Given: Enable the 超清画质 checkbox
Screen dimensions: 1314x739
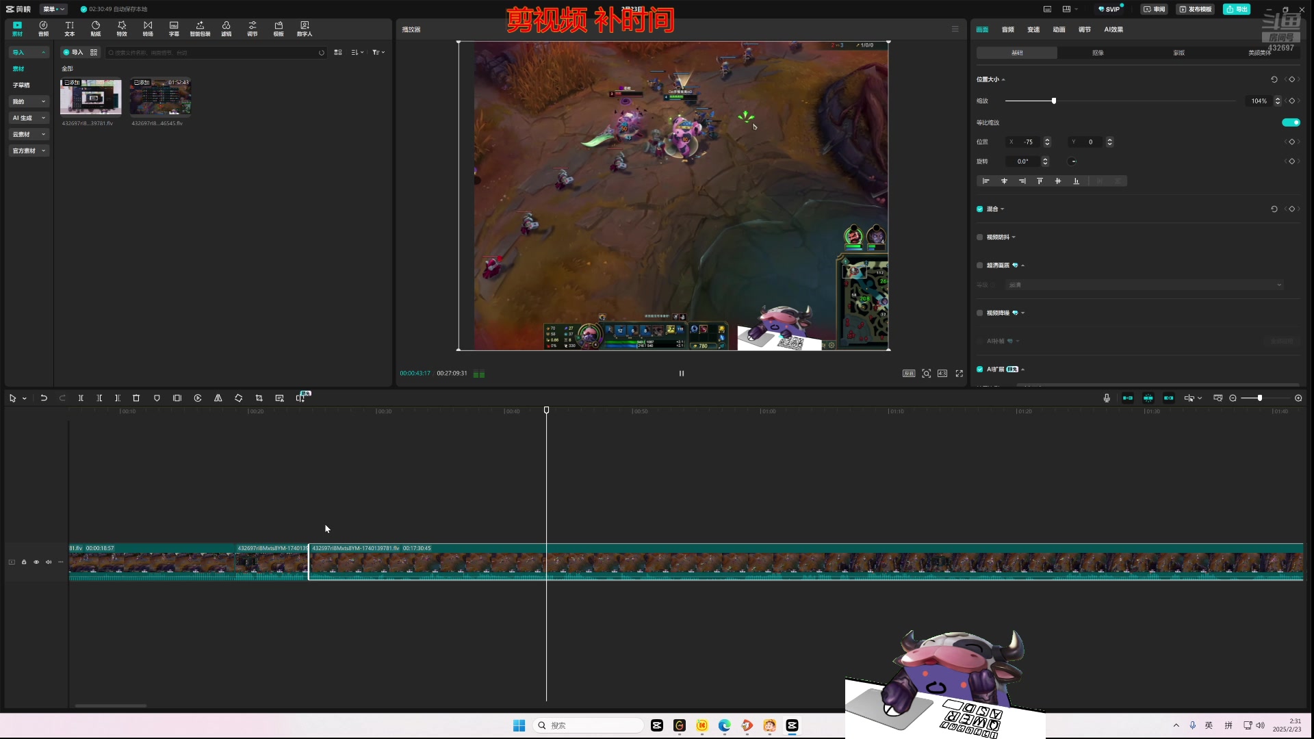Looking at the screenshot, I should [980, 265].
